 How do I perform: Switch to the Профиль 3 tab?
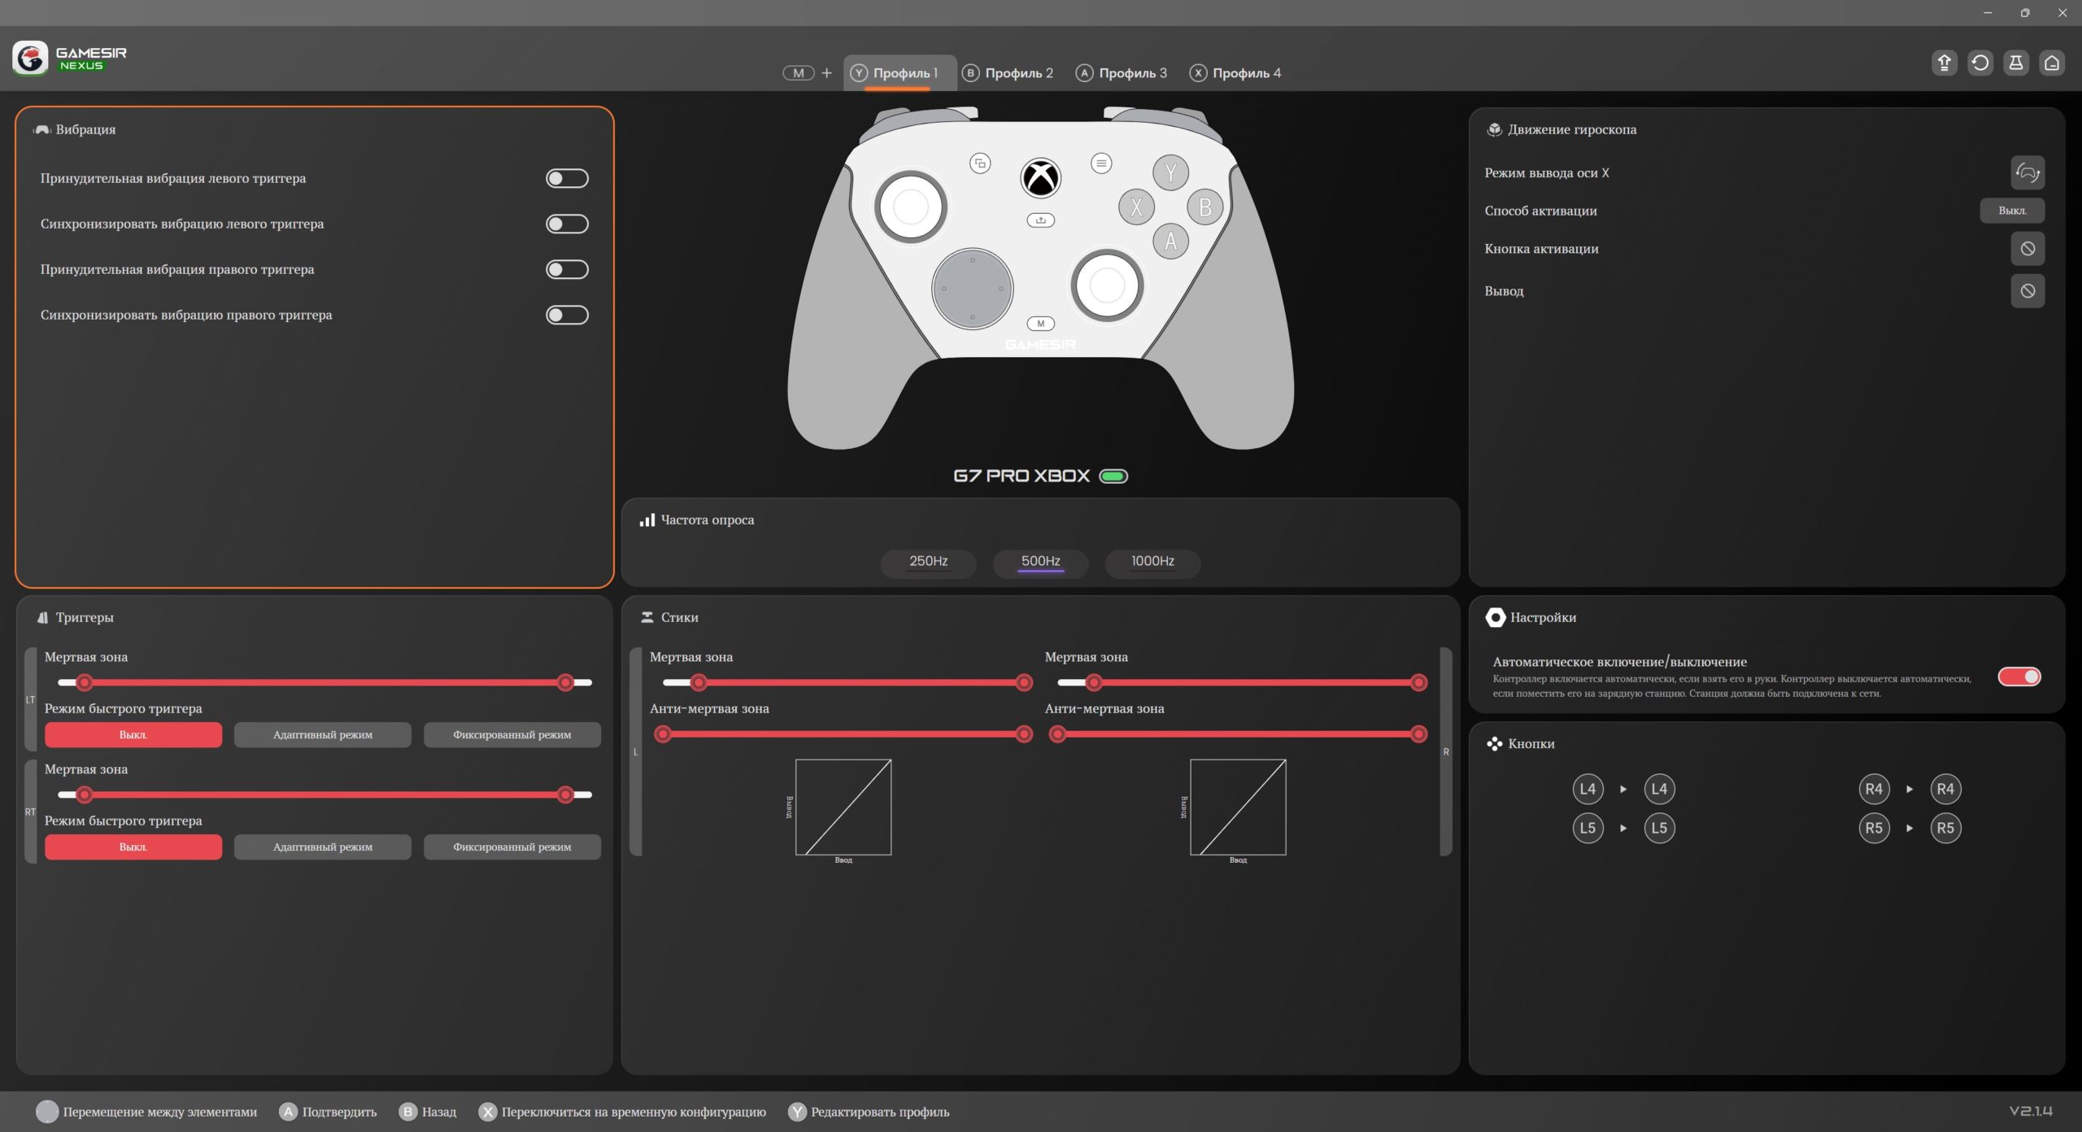click(x=1122, y=73)
